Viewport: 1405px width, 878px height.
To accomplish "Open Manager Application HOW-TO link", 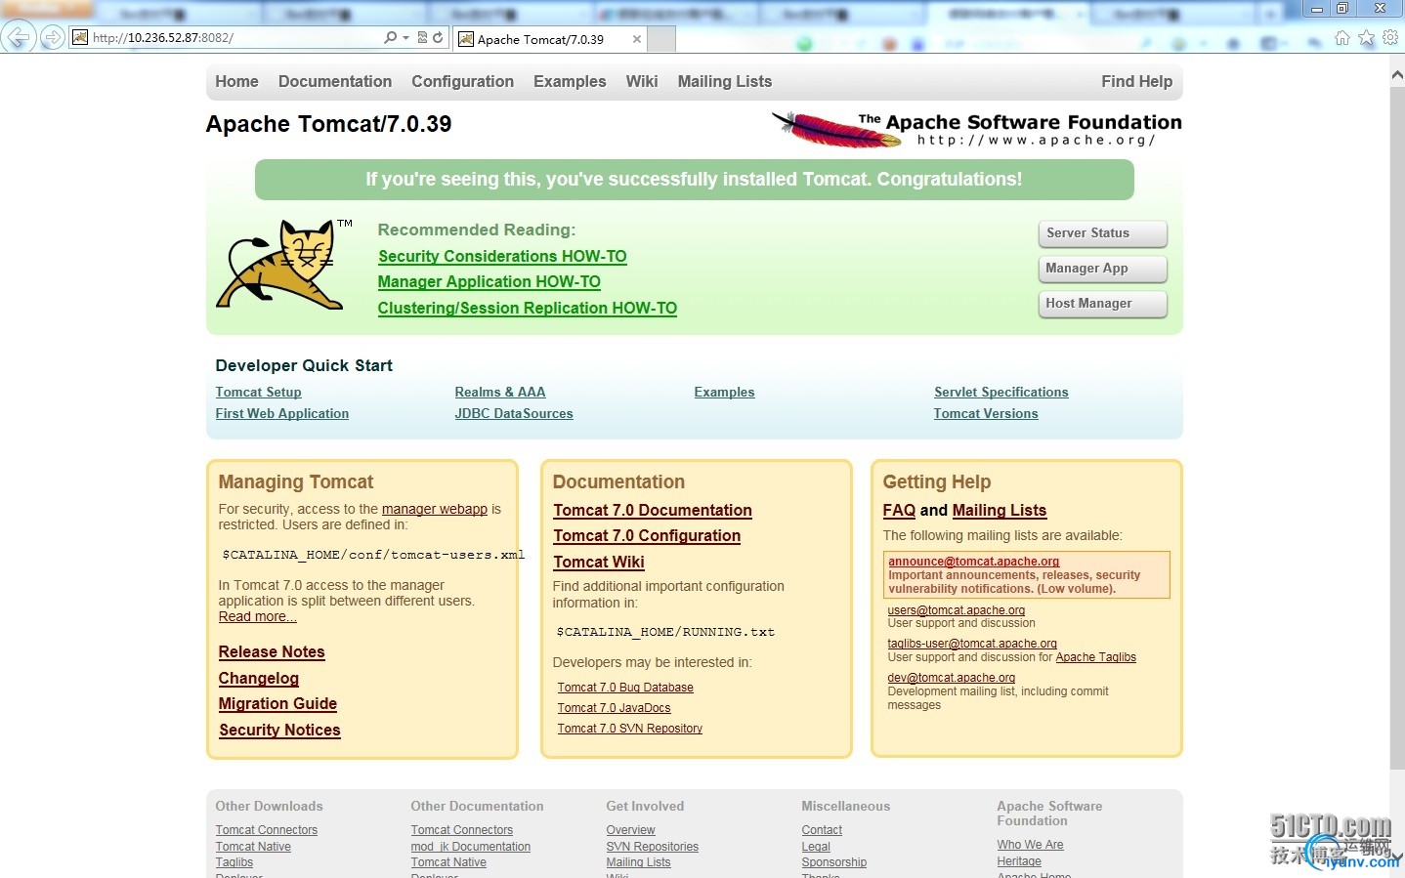I will [x=490, y=281].
